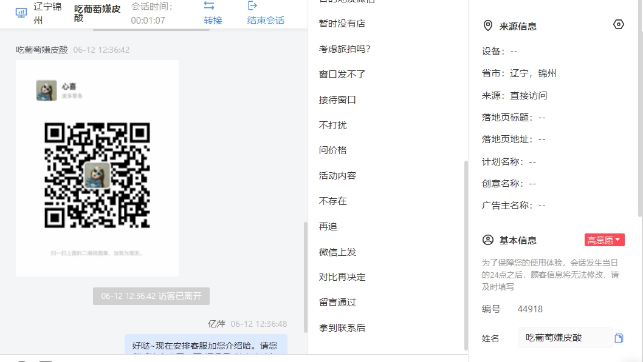The image size is (643, 362).
Task: Select quick reply 对比再决定
Action: (342, 277)
